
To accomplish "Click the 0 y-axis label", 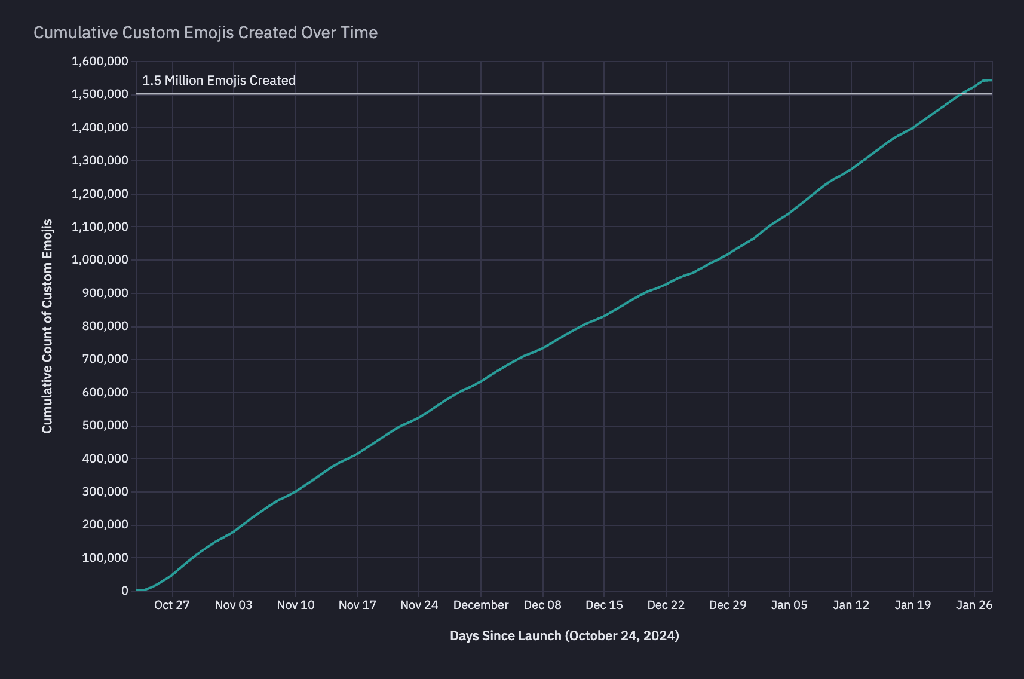I will click(x=124, y=590).
